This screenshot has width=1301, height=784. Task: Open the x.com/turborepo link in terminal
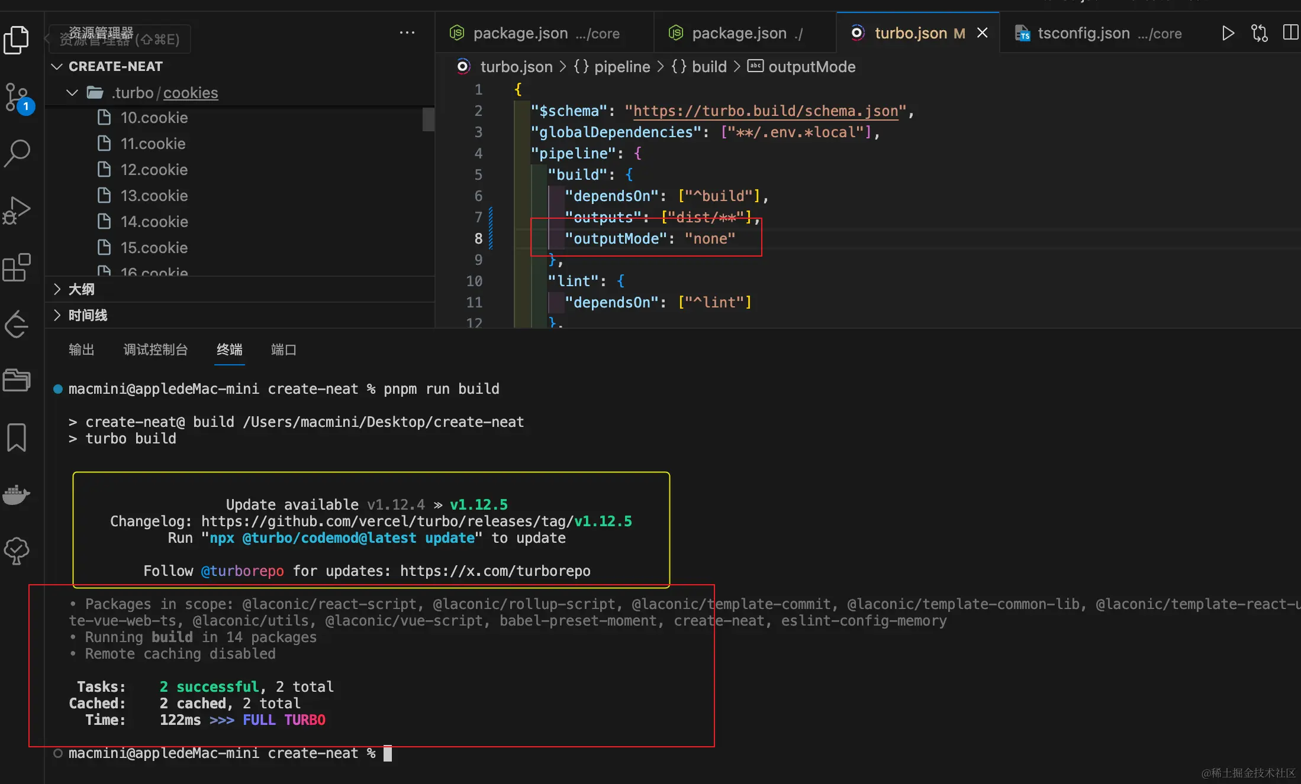495,571
